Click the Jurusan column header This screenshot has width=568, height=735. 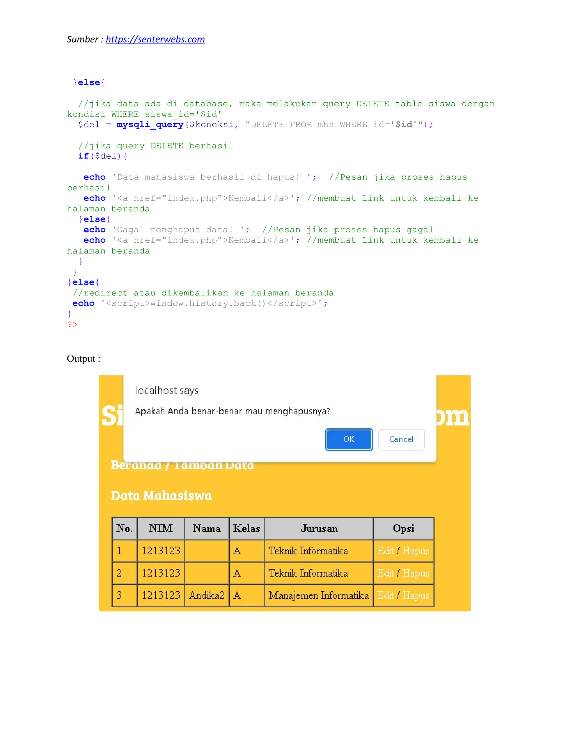point(319,528)
